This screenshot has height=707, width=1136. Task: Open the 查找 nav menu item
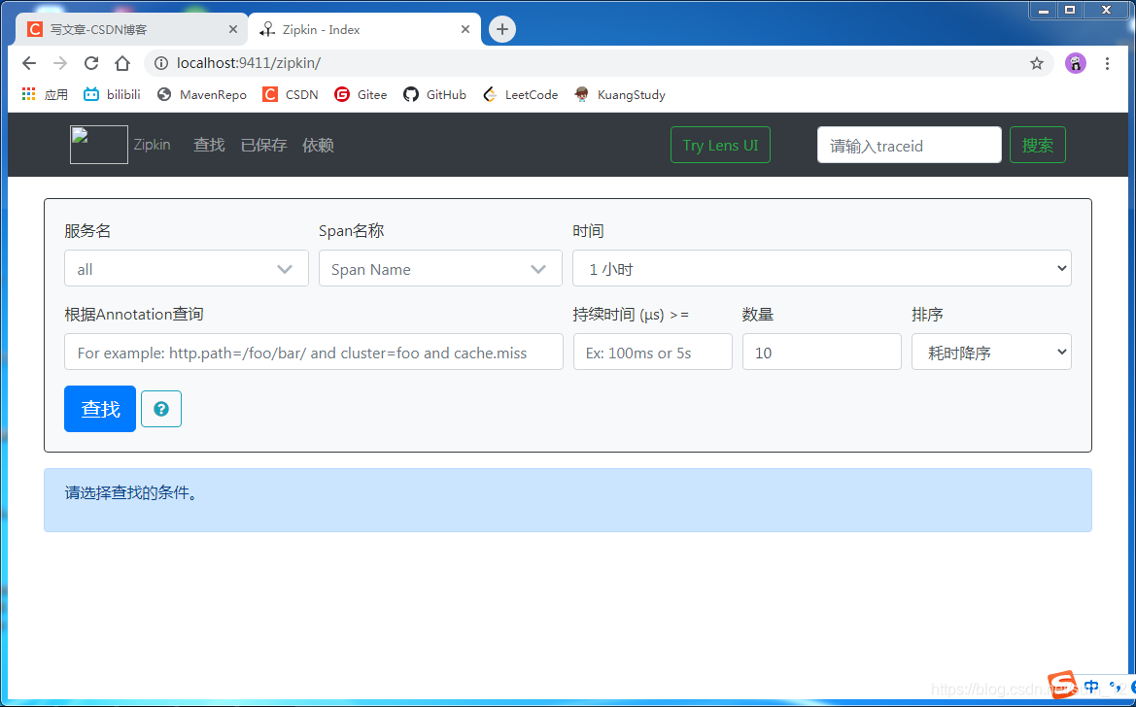click(x=209, y=145)
